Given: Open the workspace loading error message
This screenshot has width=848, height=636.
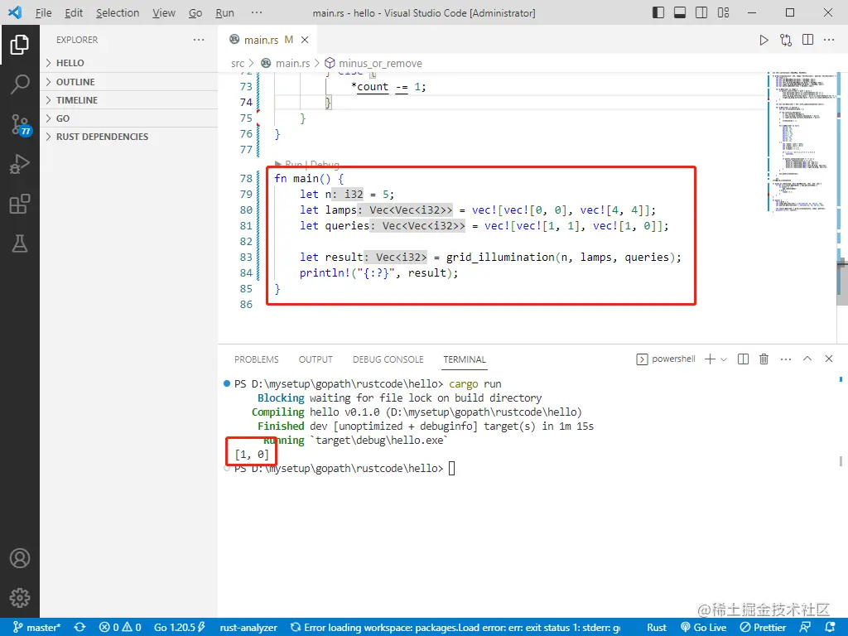Looking at the screenshot, I should [x=455, y=628].
